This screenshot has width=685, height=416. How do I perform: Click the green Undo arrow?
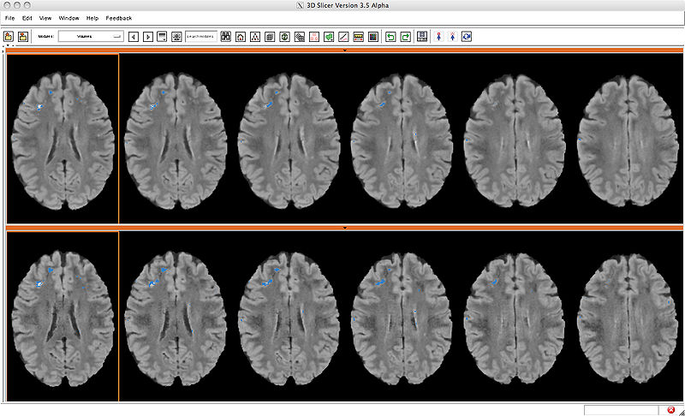point(390,37)
